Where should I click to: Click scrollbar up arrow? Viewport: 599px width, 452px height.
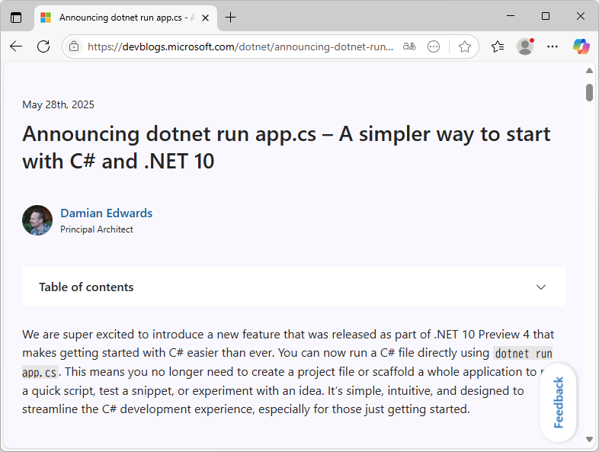(589, 71)
